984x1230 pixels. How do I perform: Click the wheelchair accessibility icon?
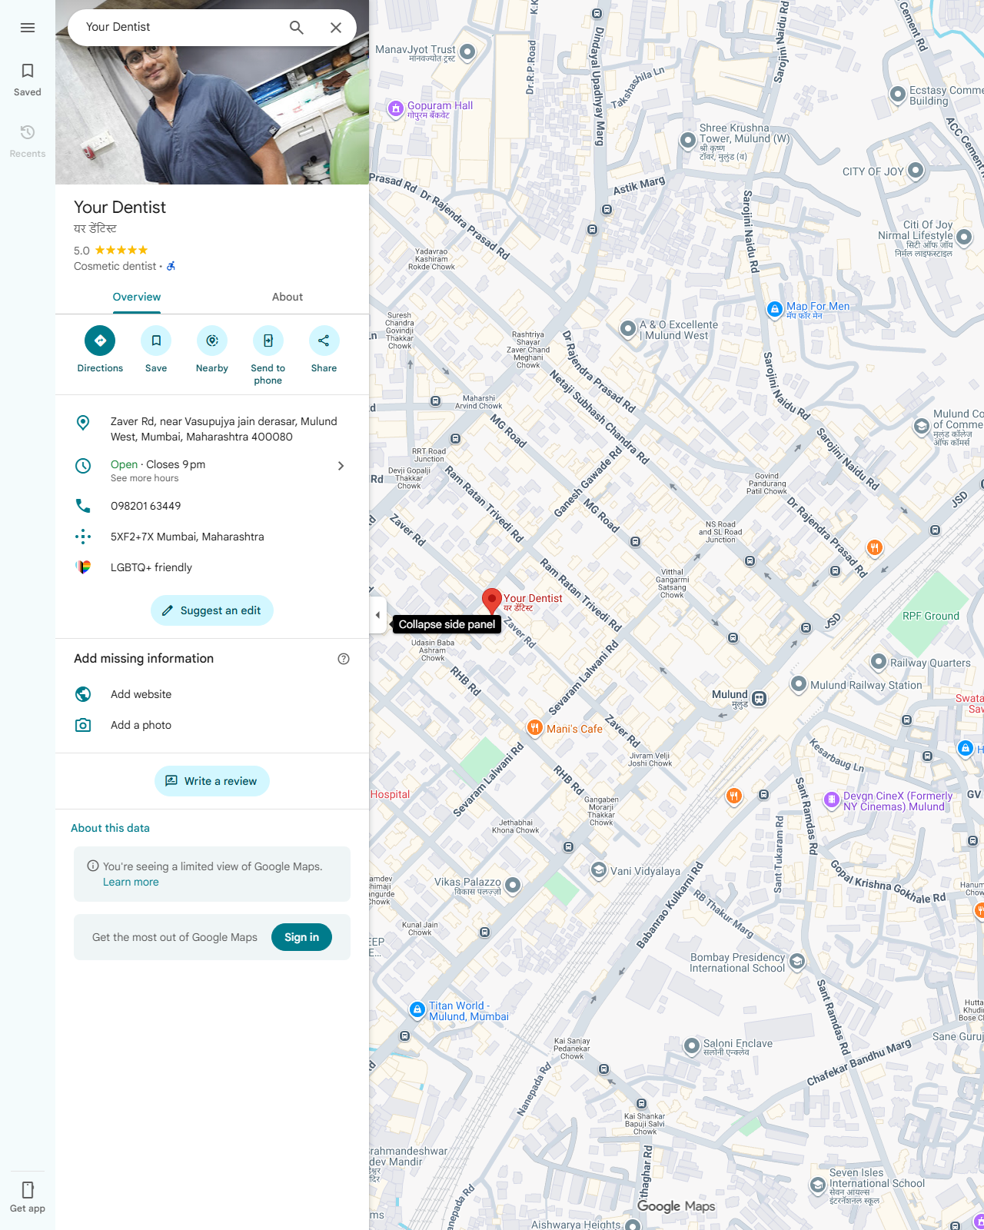point(171,266)
